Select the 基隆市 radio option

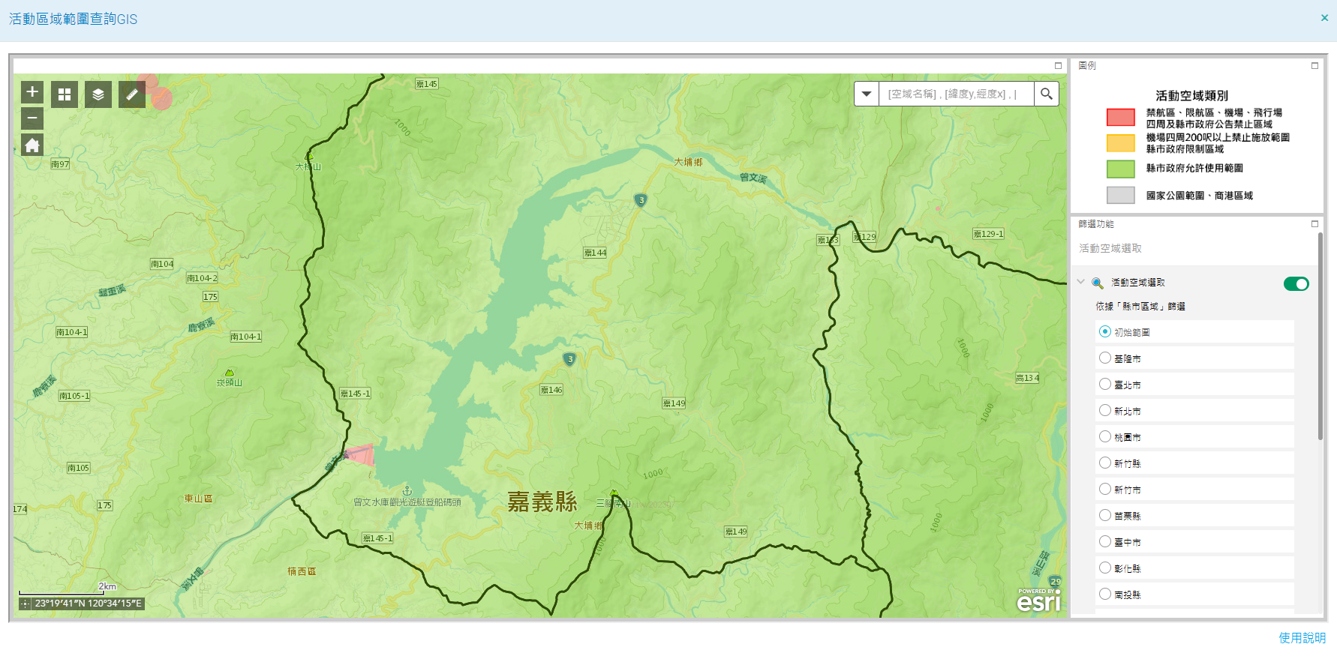click(x=1105, y=358)
